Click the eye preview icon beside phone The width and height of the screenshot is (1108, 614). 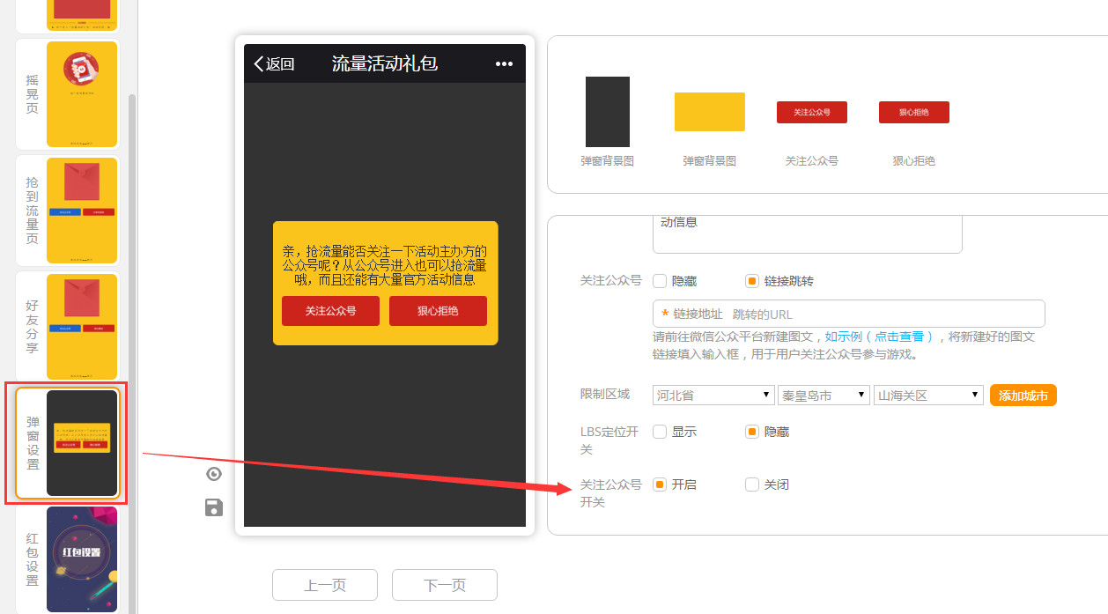213,475
